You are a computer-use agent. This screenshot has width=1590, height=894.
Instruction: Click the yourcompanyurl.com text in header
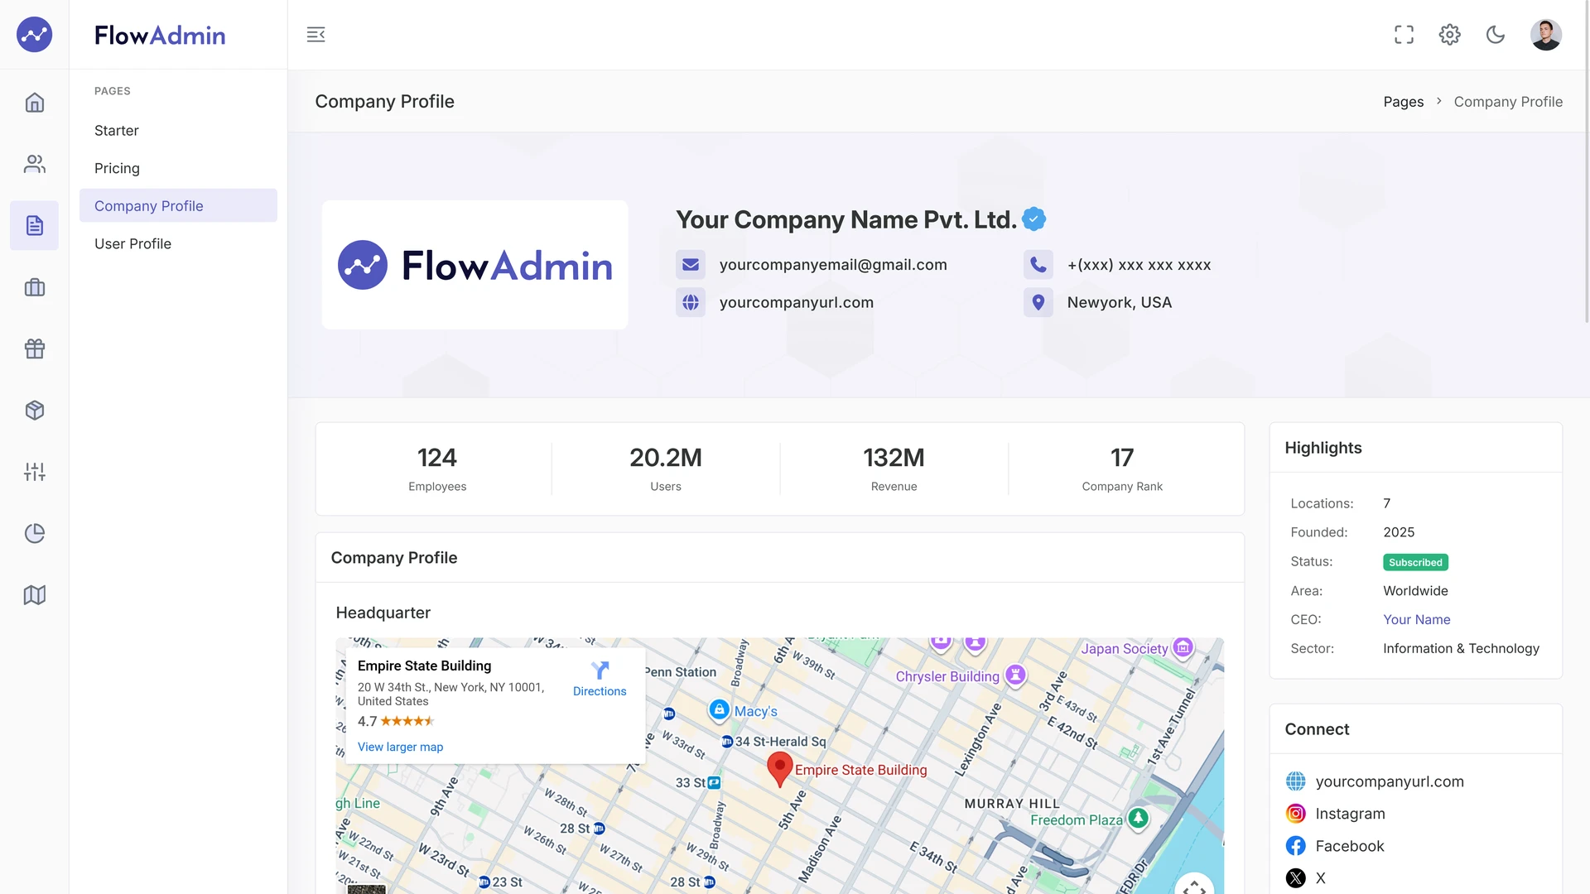click(797, 303)
